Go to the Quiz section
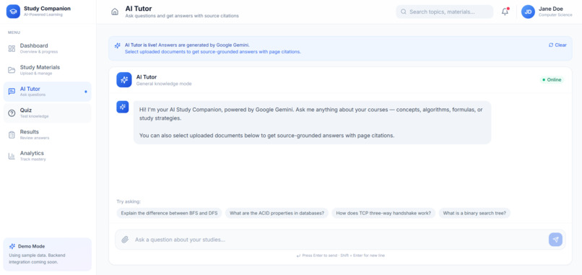Image resolution: width=582 pixels, height=275 pixels. point(47,113)
